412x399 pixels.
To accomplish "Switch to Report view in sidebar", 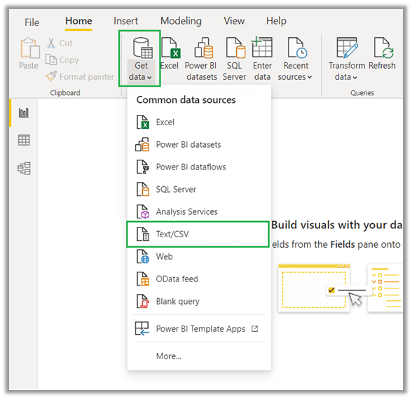I will click(x=24, y=113).
